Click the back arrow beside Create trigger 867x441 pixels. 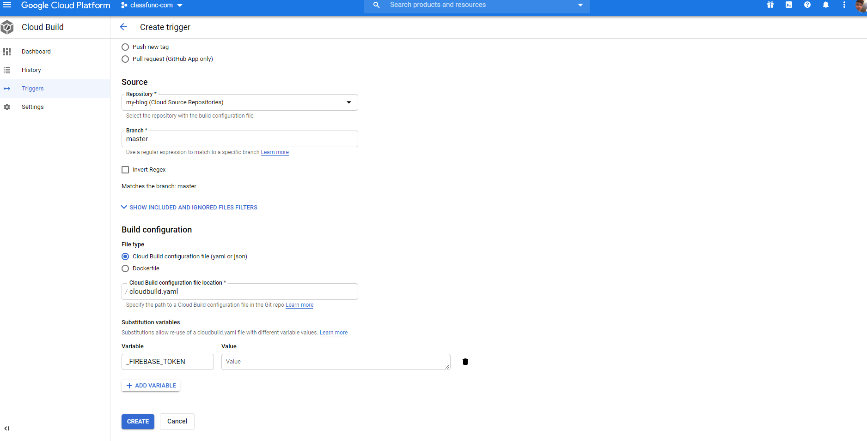[123, 27]
